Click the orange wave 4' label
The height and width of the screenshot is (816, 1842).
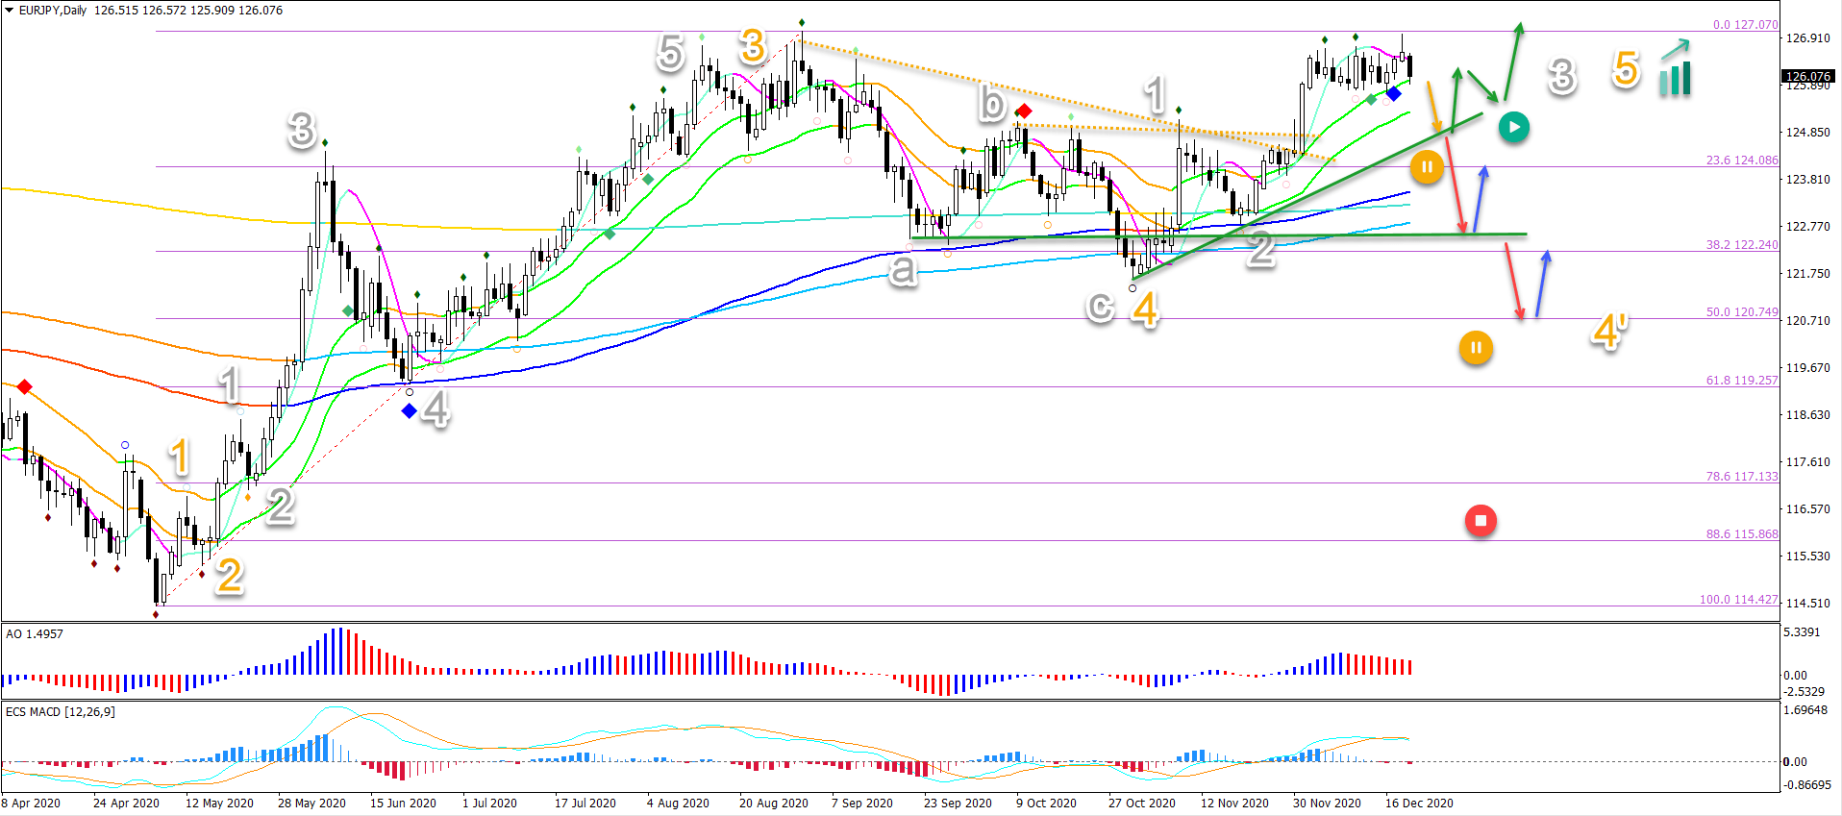click(x=1609, y=333)
